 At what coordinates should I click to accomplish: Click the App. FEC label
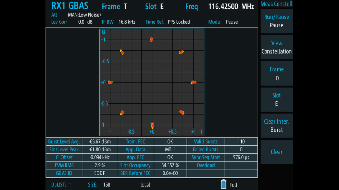point(135,157)
